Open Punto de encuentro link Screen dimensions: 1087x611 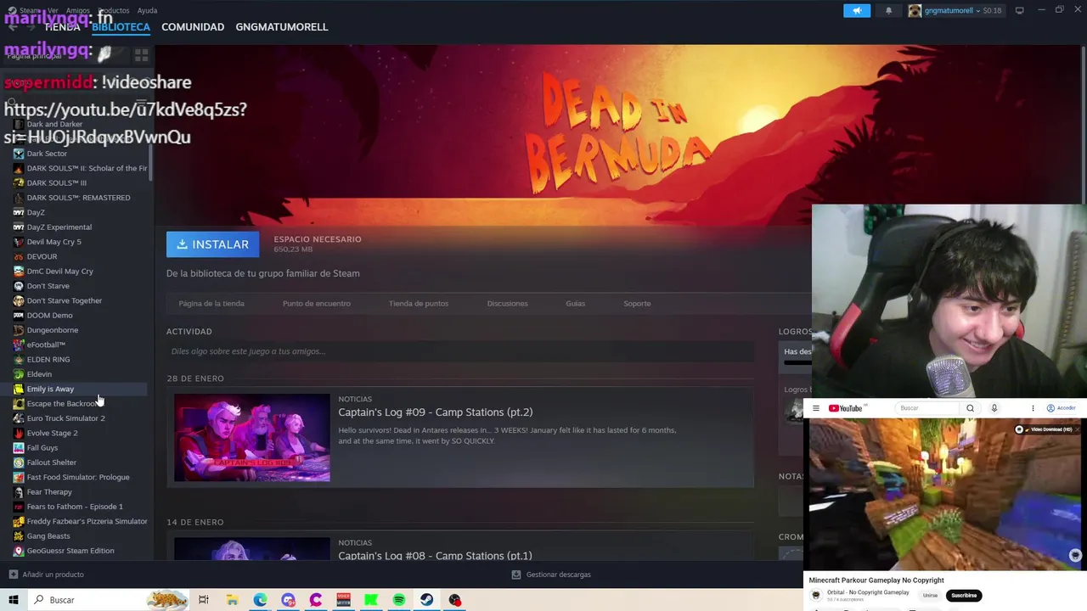(x=316, y=303)
